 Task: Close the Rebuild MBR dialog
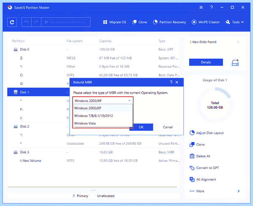(177, 82)
